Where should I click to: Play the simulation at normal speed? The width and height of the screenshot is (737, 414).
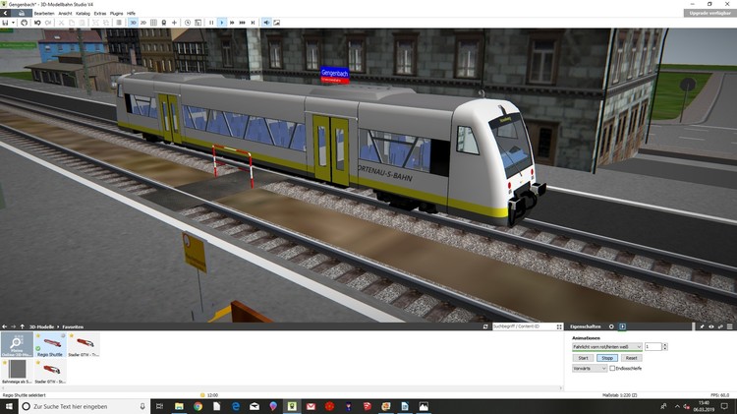point(222,23)
